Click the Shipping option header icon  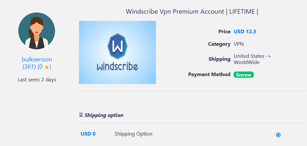click(81, 115)
